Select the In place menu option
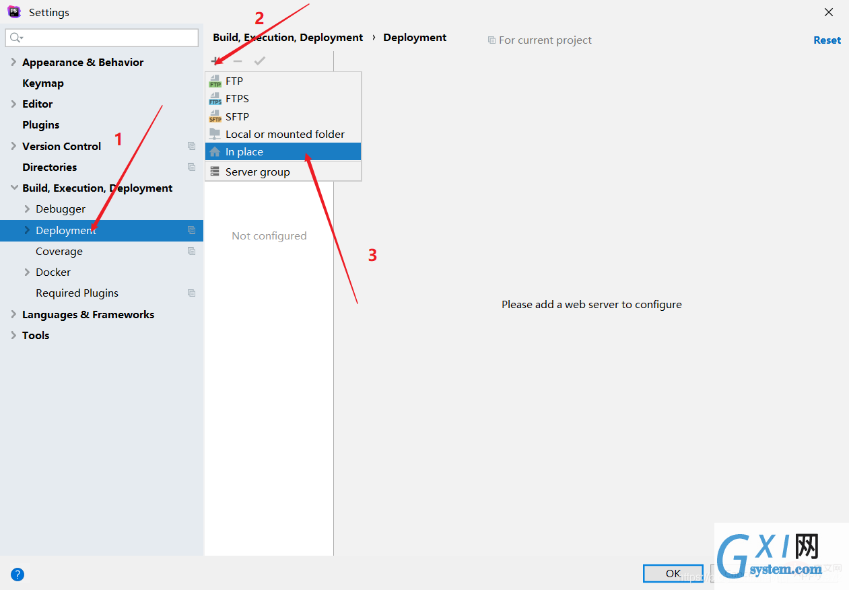849x590 pixels. pos(283,152)
